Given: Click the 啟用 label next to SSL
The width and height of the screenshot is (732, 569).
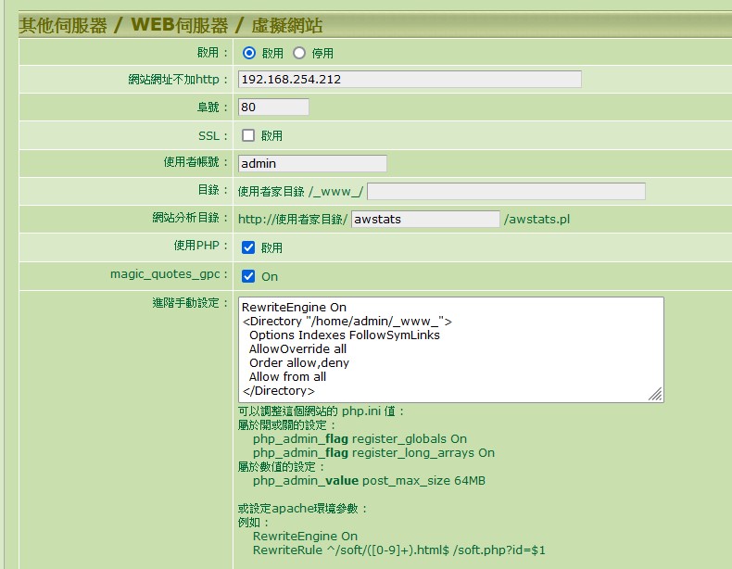Looking at the screenshot, I should pos(271,136).
